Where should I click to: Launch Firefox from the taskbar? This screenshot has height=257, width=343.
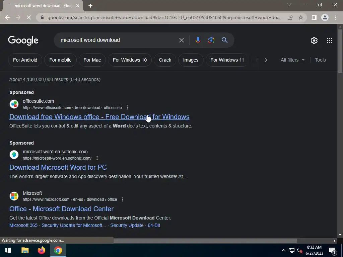pyautogui.click(x=41, y=250)
